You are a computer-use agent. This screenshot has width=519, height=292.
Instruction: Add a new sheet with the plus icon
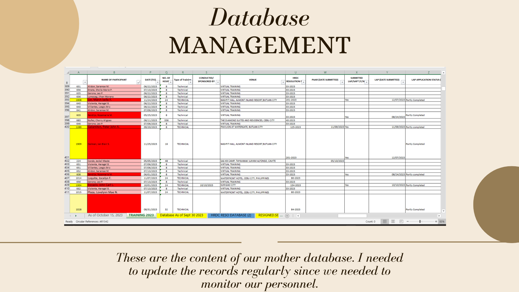287,216
